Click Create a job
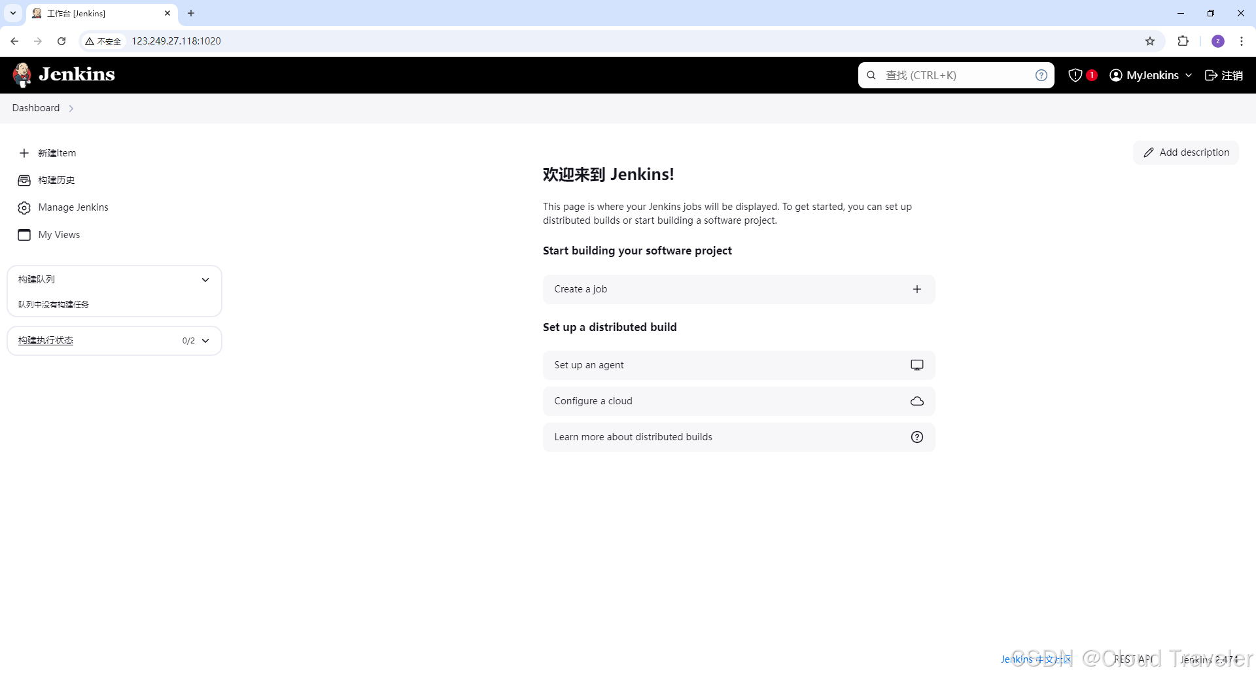The image size is (1256, 679). [739, 289]
